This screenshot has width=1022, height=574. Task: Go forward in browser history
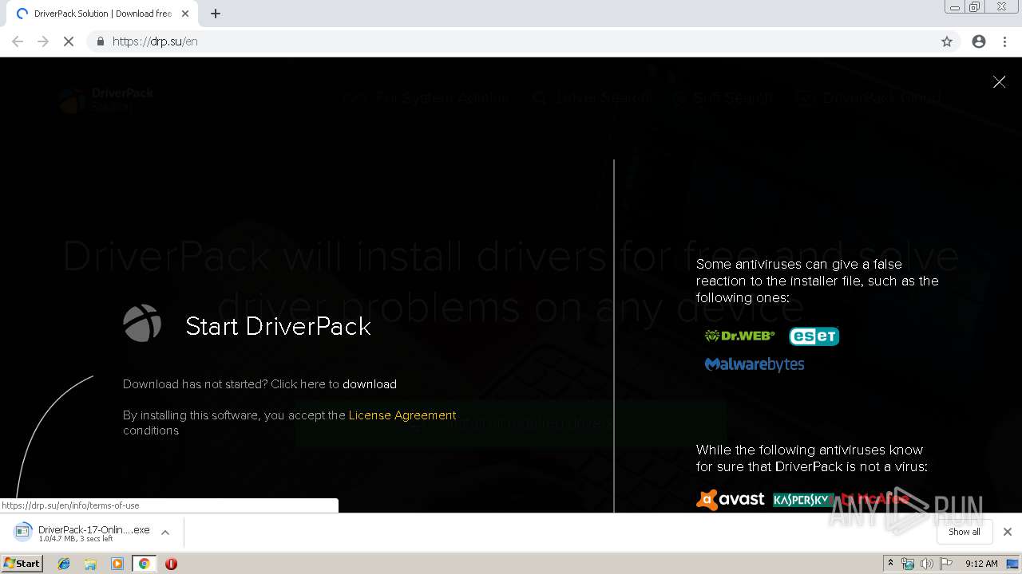click(x=43, y=41)
